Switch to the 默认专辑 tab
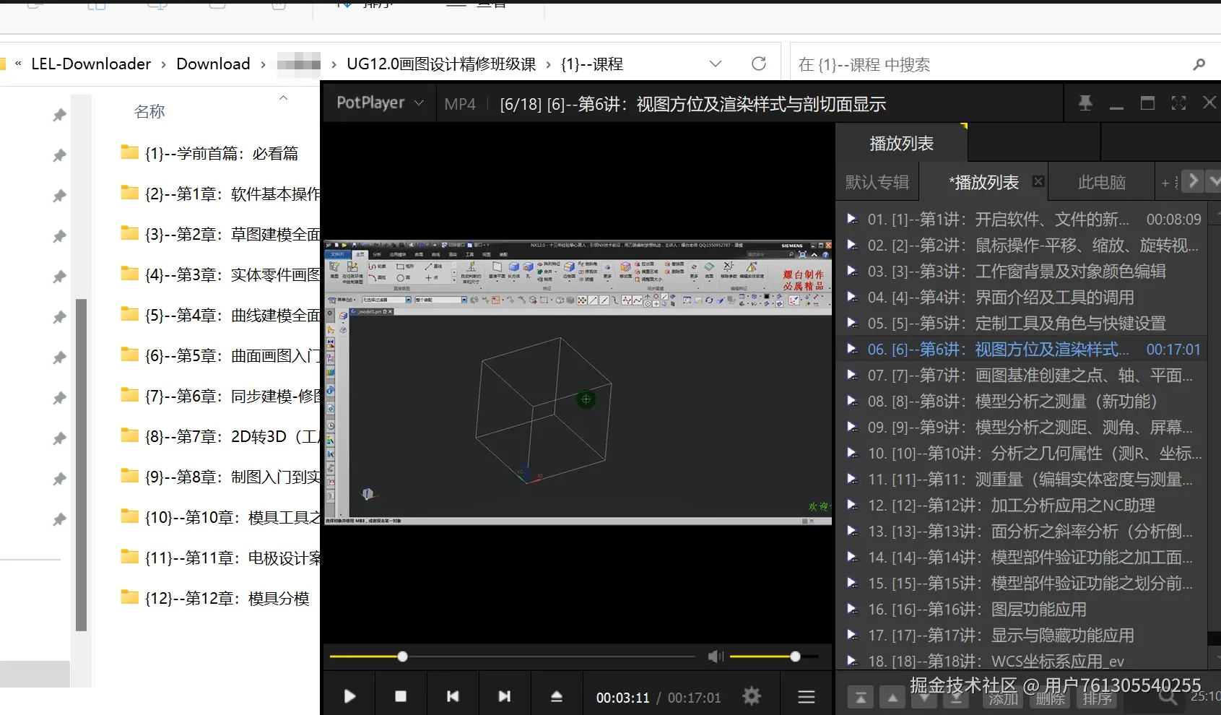Screen dimensions: 1221x715 877,181
